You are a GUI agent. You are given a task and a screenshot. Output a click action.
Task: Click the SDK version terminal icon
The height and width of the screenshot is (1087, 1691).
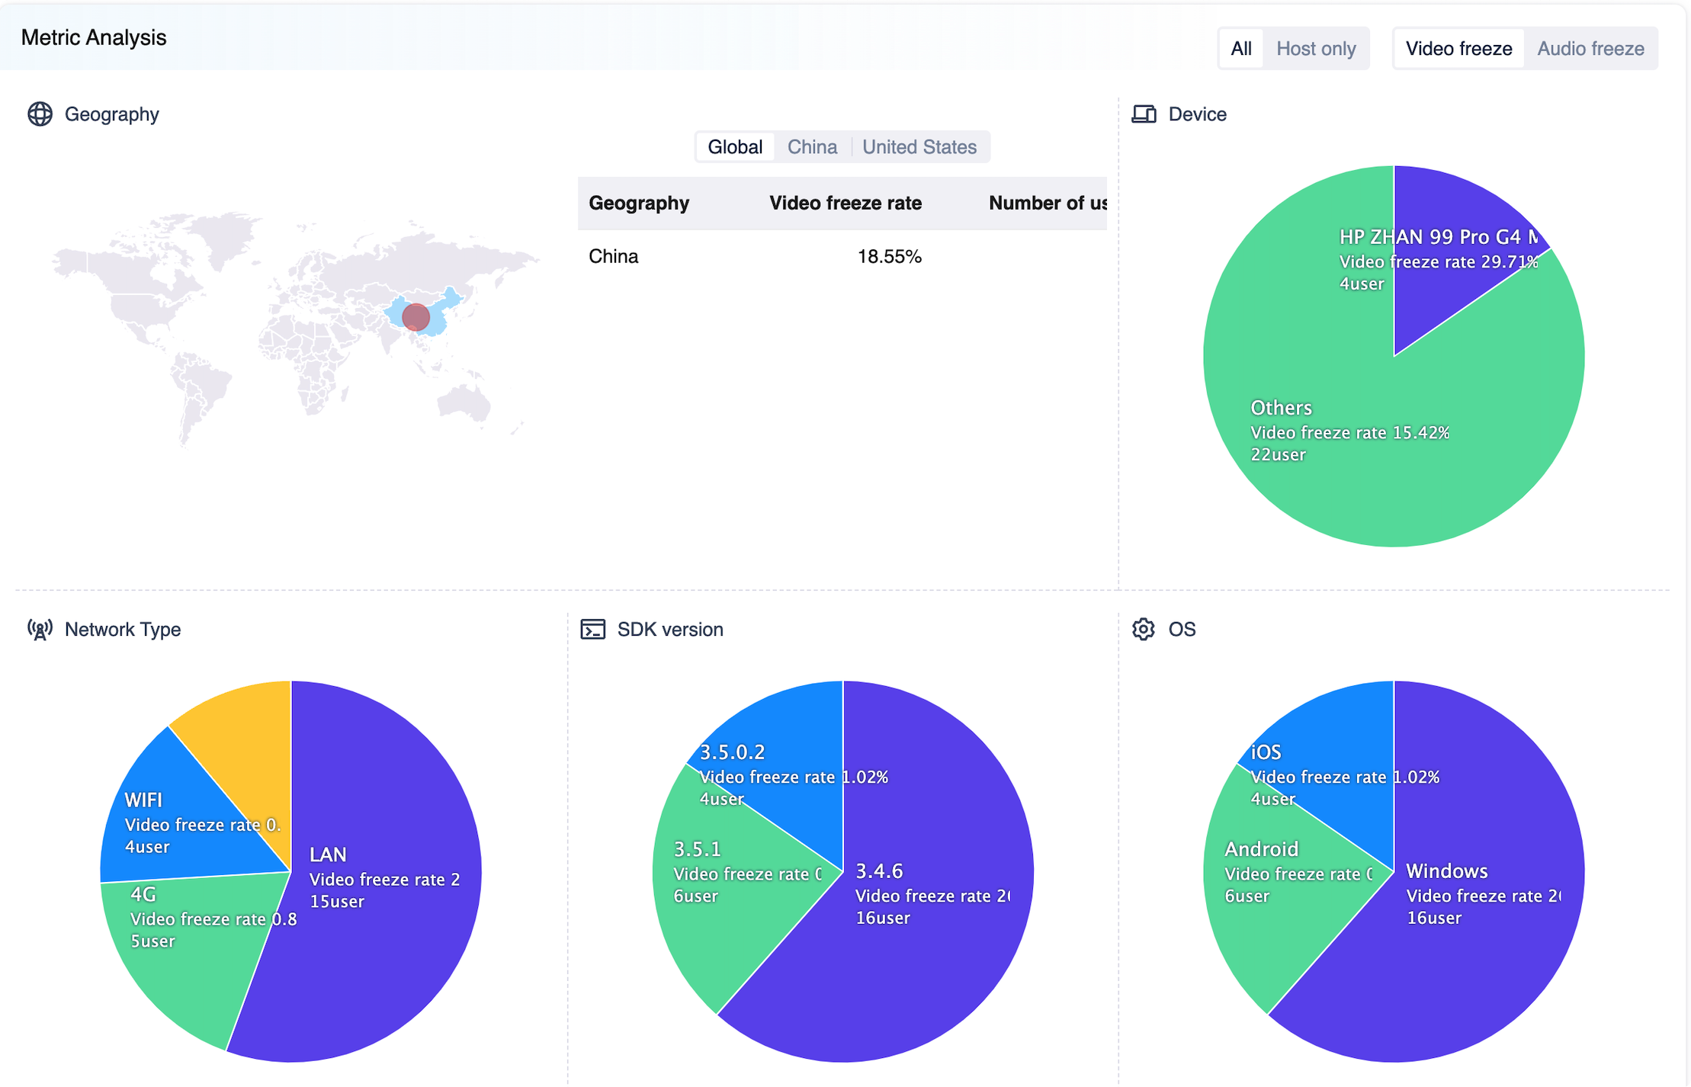pyautogui.click(x=592, y=630)
